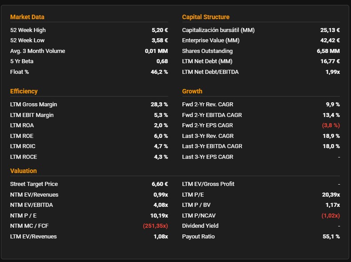This screenshot has width=351, height=262.
Task: Select the Payout Ratio label
Action: click(x=198, y=237)
